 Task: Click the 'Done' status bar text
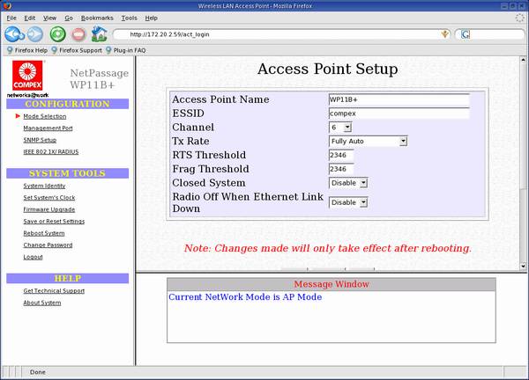point(37,372)
